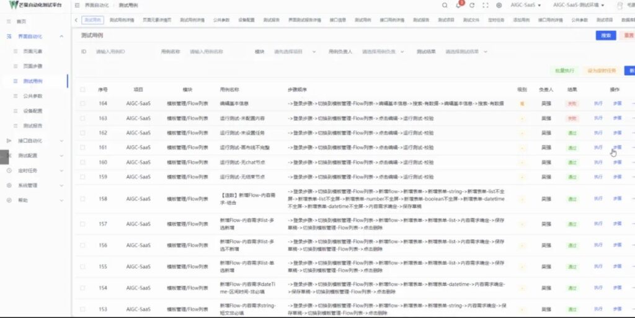Click the failed result tag in row 164
Screen dimensions: 635x318
click(x=572, y=104)
